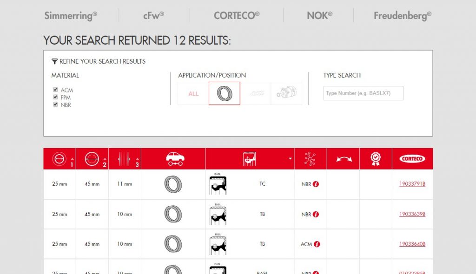Click the 45 mm cell in row 19033639B
This screenshot has width=476, height=274.
(92, 214)
